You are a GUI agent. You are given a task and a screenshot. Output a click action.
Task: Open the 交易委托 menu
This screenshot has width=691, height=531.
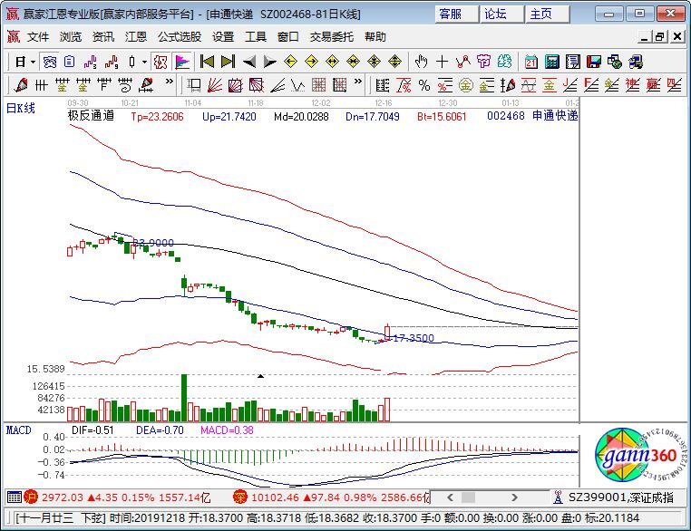(331, 37)
